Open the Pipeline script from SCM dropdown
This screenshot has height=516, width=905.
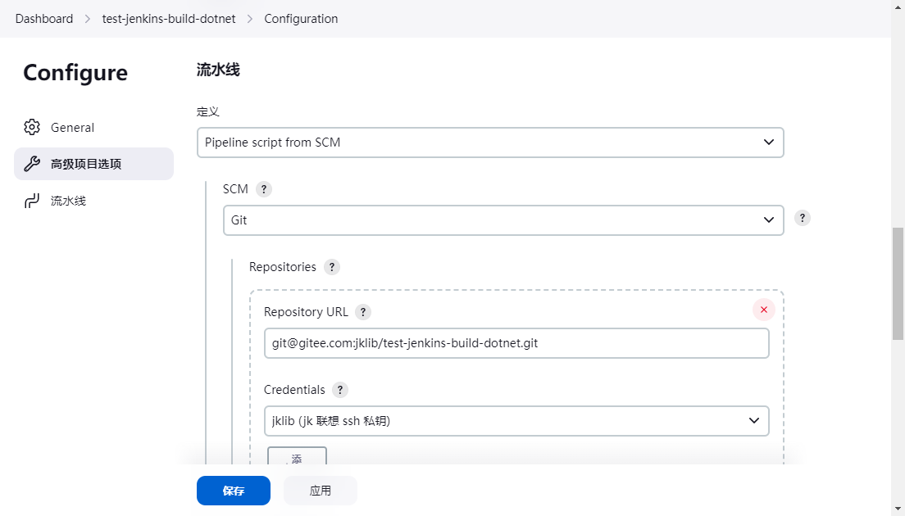(490, 143)
